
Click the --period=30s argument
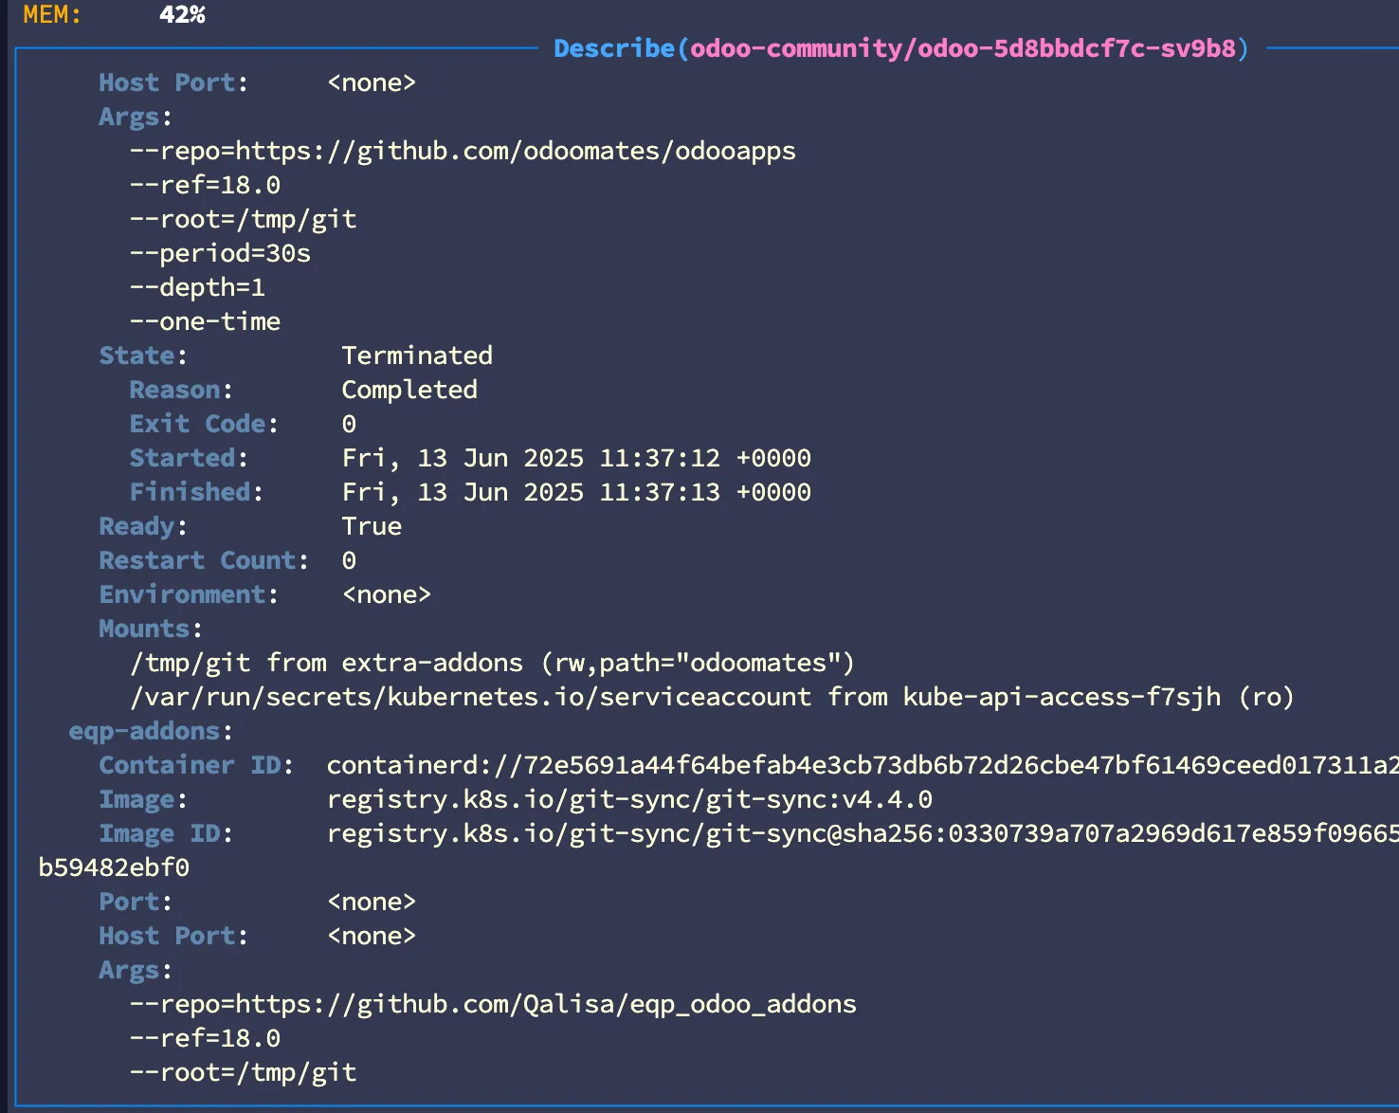pos(220,253)
